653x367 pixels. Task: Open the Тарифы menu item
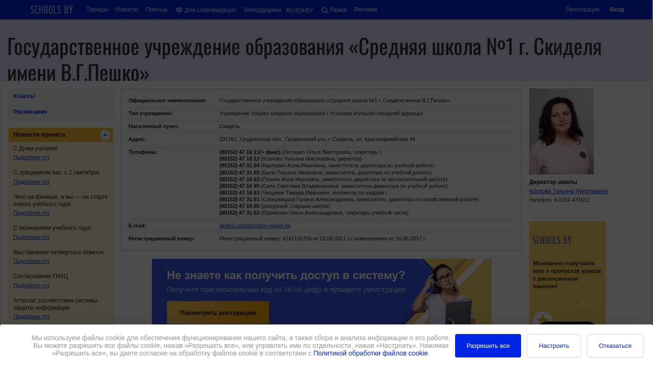pyautogui.click(x=97, y=10)
